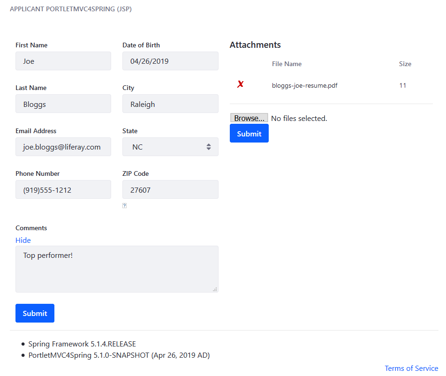Click the Comments label

point(31,228)
